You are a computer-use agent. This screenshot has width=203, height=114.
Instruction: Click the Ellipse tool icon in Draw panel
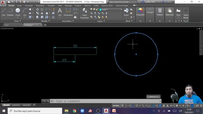coord(30,13)
